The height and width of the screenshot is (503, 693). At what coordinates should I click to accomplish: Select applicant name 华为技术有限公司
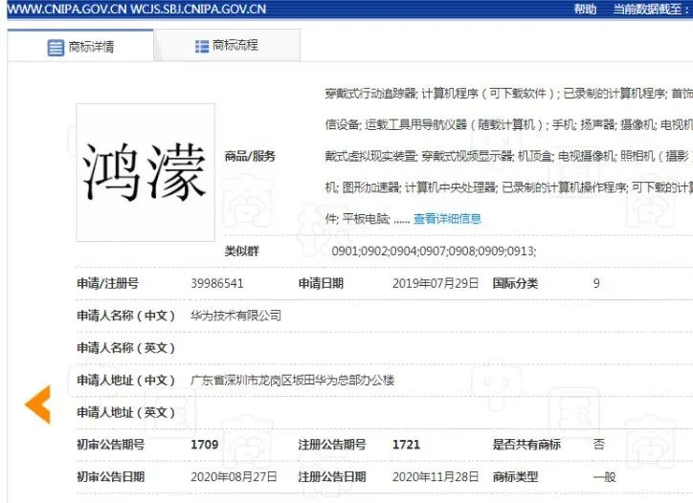point(236,316)
